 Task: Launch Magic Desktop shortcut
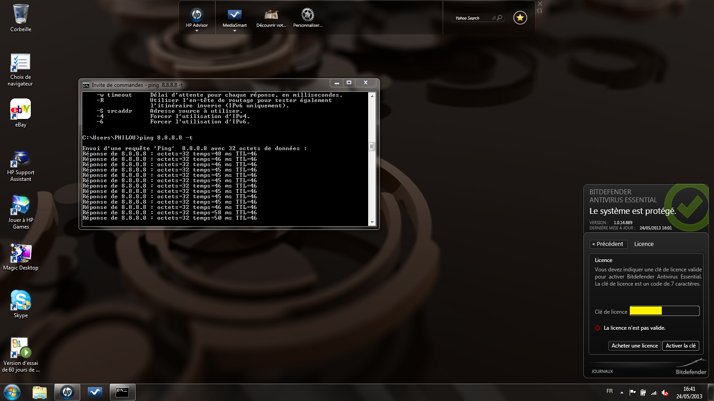pos(21,257)
